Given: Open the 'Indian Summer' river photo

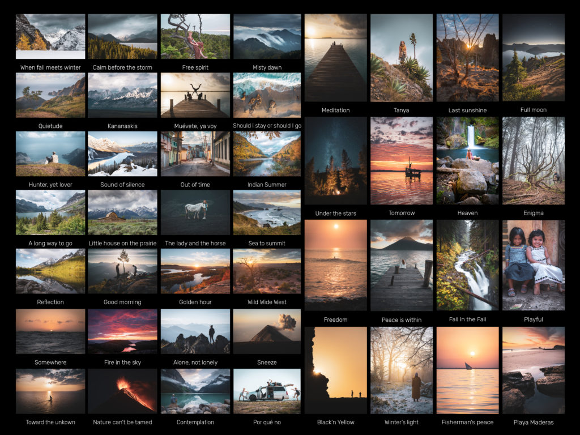Looking at the screenshot, I should tap(267, 154).
